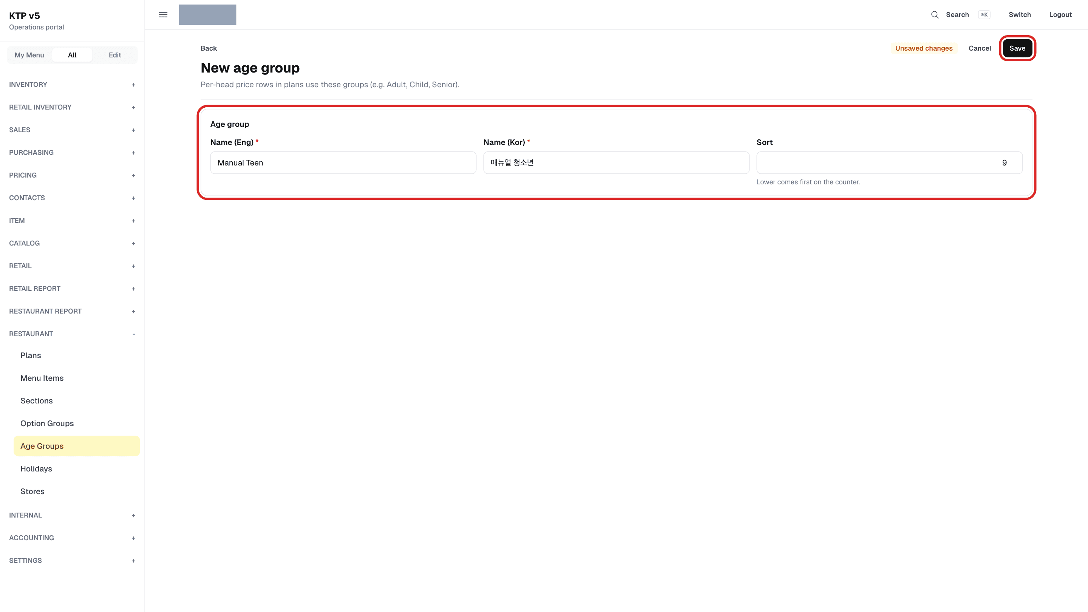Click the gray logo placeholder in header
Viewport: 1088px width, 612px height.
pyautogui.click(x=207, y=15)
